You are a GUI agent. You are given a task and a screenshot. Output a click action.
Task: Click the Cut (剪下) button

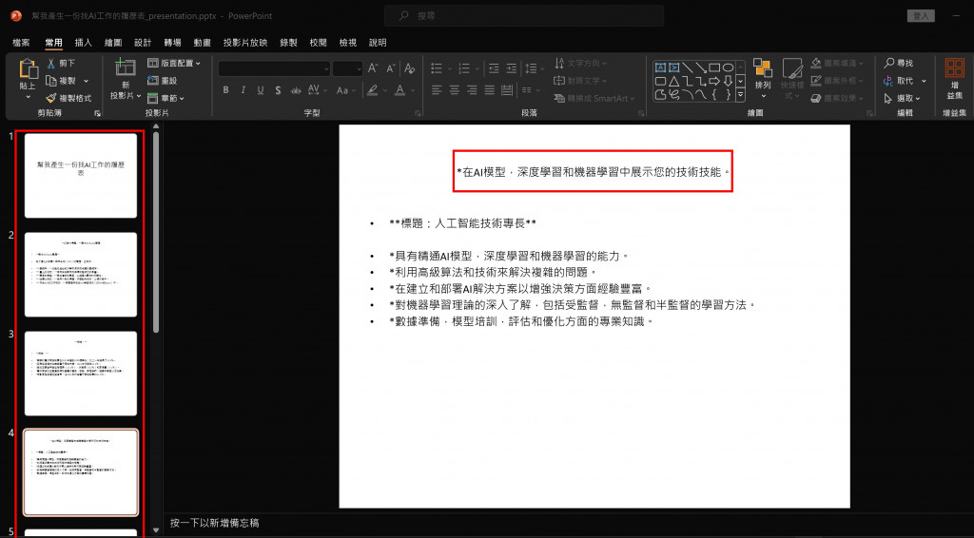point(61,64)
